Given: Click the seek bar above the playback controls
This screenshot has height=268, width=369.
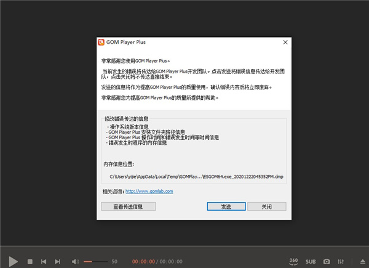Looking at the screenshot, I should [x=184, y=248].
